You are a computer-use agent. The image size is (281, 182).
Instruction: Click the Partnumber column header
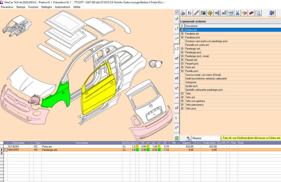click(x=18, y=143)
